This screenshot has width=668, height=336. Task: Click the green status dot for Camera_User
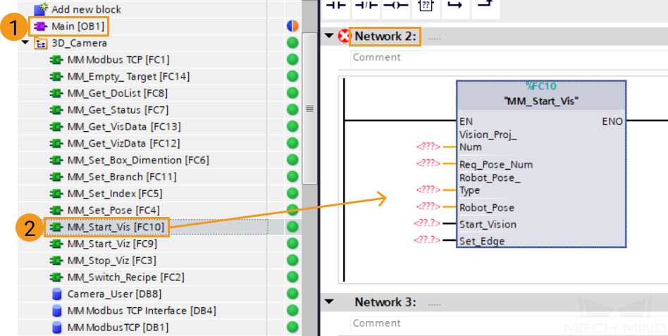292,294
